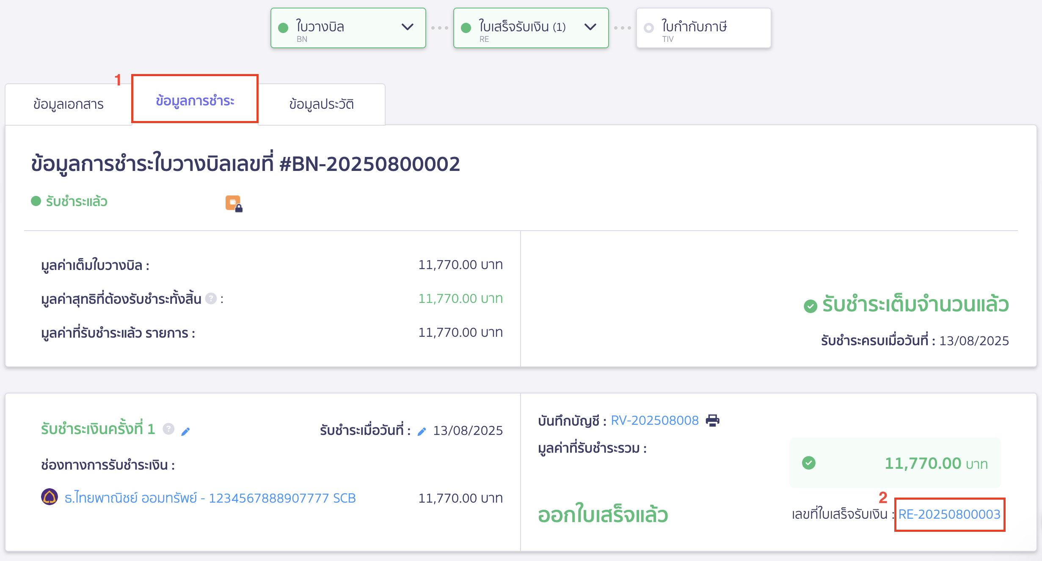The width and height of the screenshot is (1042, 561).
Task: Edit รับชำระเงินครั้งที่ 1 with the pencil icon
Action: tap(185, 431)
